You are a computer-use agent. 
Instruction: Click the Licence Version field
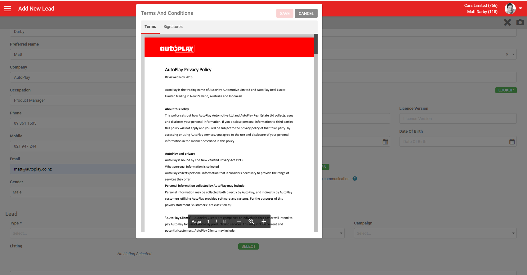click(x=458, y=118)
